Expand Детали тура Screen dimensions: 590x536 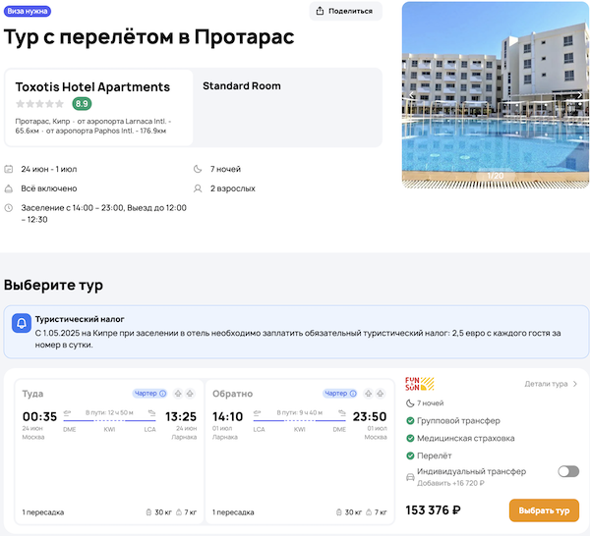551,384
